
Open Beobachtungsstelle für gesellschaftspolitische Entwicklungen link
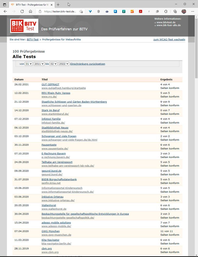85,214
